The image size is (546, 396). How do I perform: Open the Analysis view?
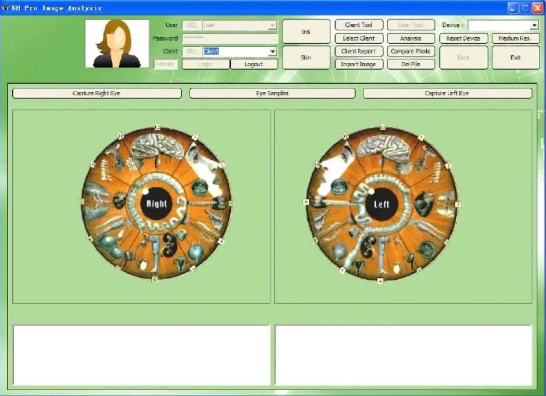411,38
